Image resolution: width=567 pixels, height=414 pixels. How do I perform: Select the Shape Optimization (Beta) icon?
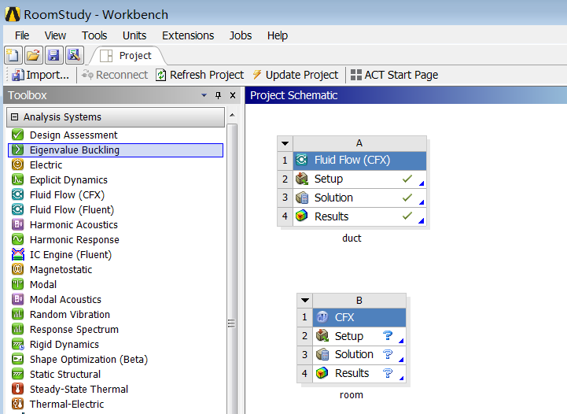(18, 359)
